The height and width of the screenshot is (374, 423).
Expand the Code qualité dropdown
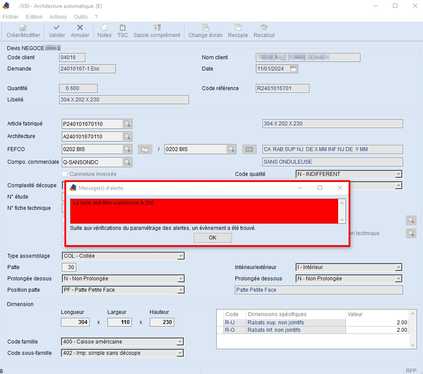click(398, 174)
